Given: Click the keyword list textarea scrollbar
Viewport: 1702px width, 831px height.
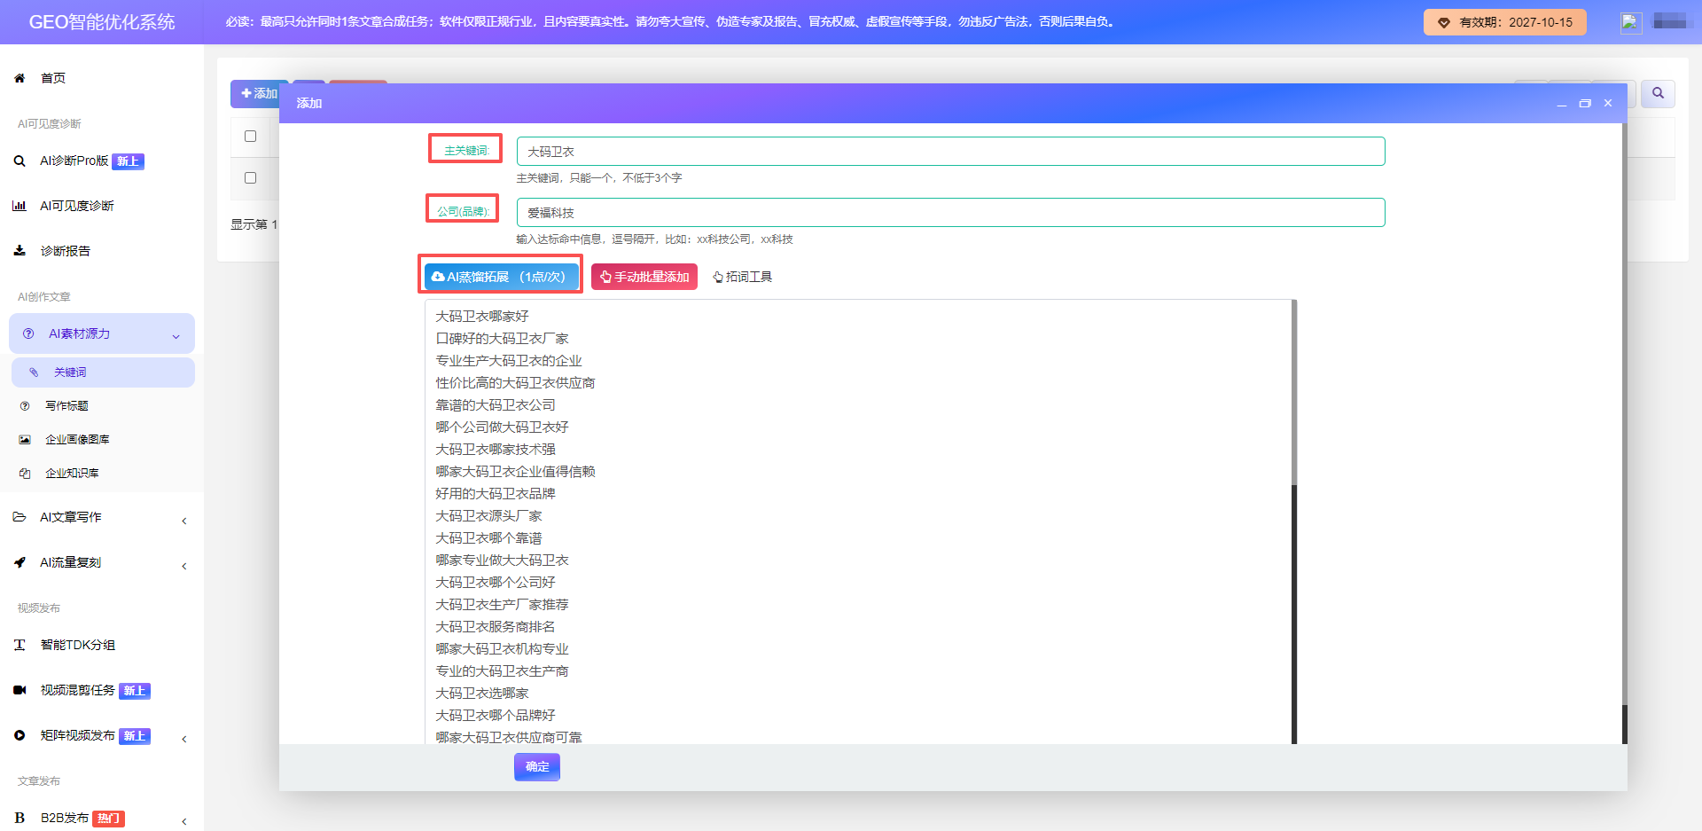Looking at the screenshot, I should click(x=1294, y=521).
